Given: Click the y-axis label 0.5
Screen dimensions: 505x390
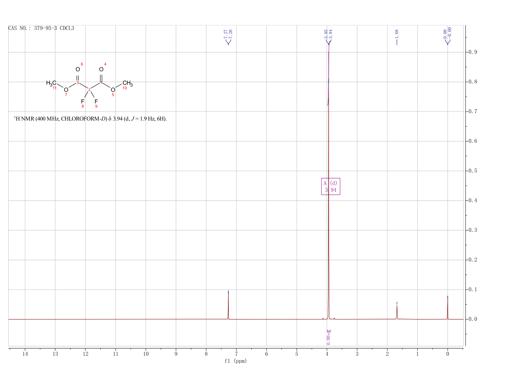Looking at the screenshot, I should tap(473, 171).
